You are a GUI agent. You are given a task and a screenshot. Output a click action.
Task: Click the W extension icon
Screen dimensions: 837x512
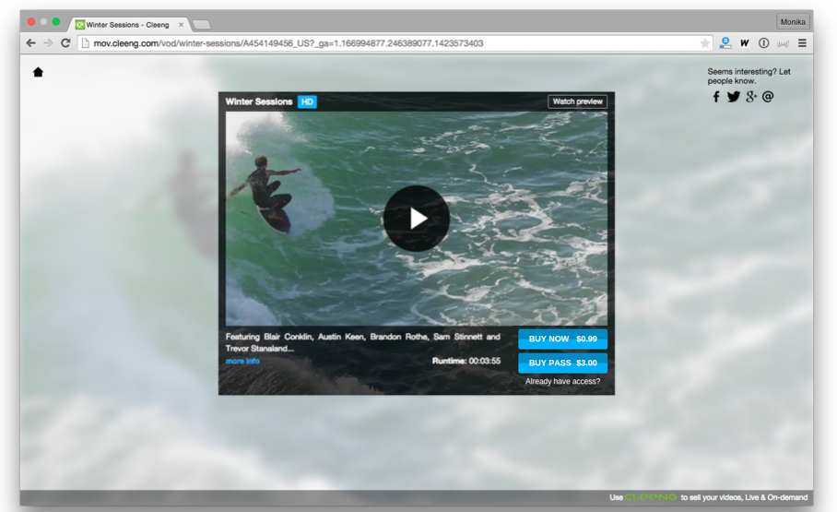coord(745,43)
